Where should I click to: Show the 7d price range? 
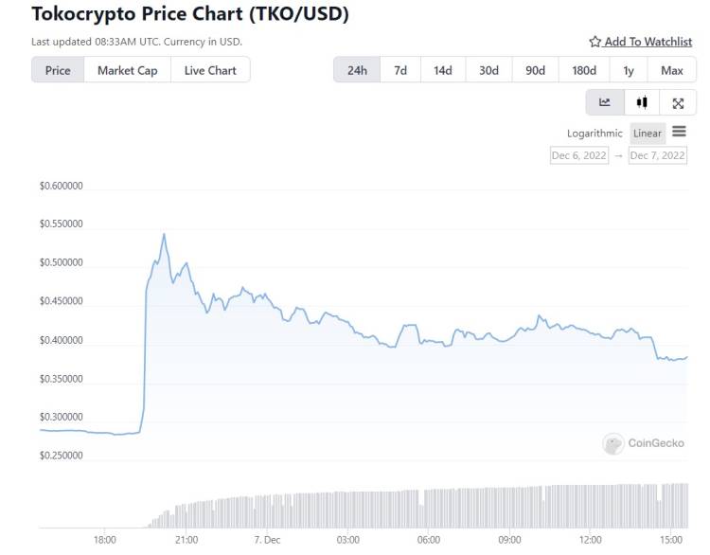tap(400, 70)
